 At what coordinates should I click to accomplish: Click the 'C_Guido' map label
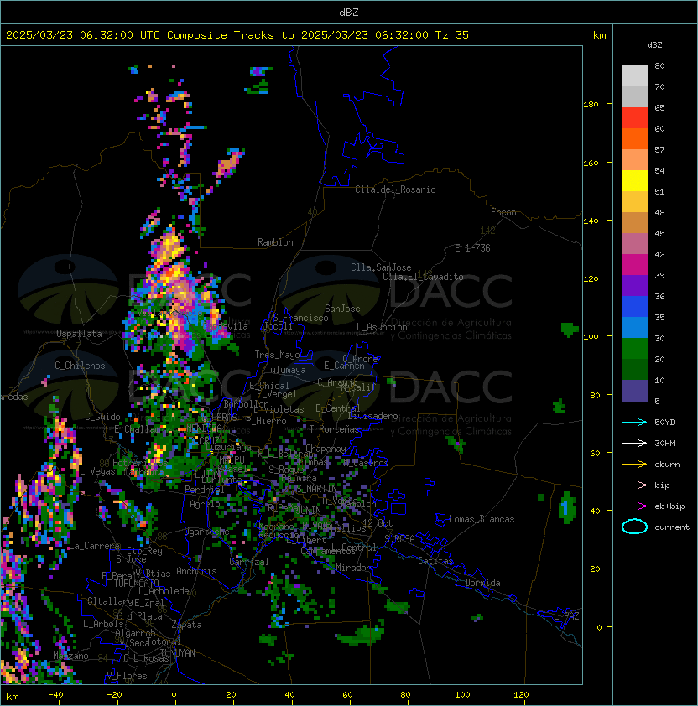click(102, 417)
